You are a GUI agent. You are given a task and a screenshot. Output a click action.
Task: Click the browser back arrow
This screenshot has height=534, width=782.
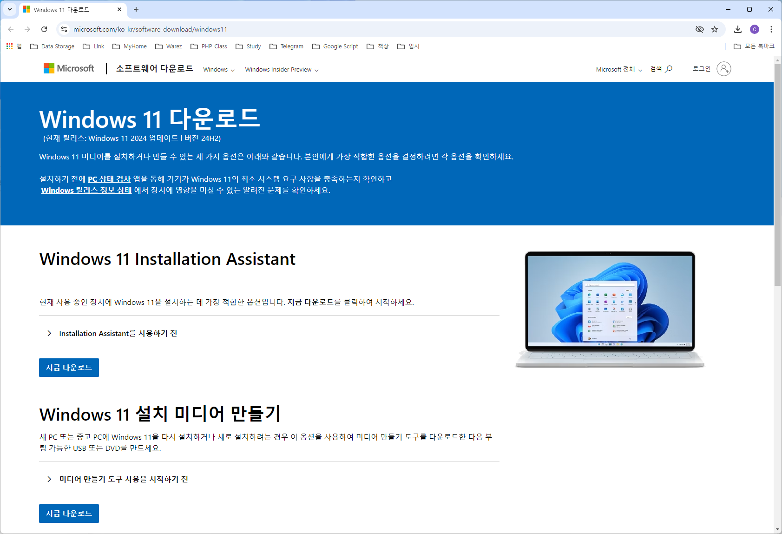coord(11,29)
